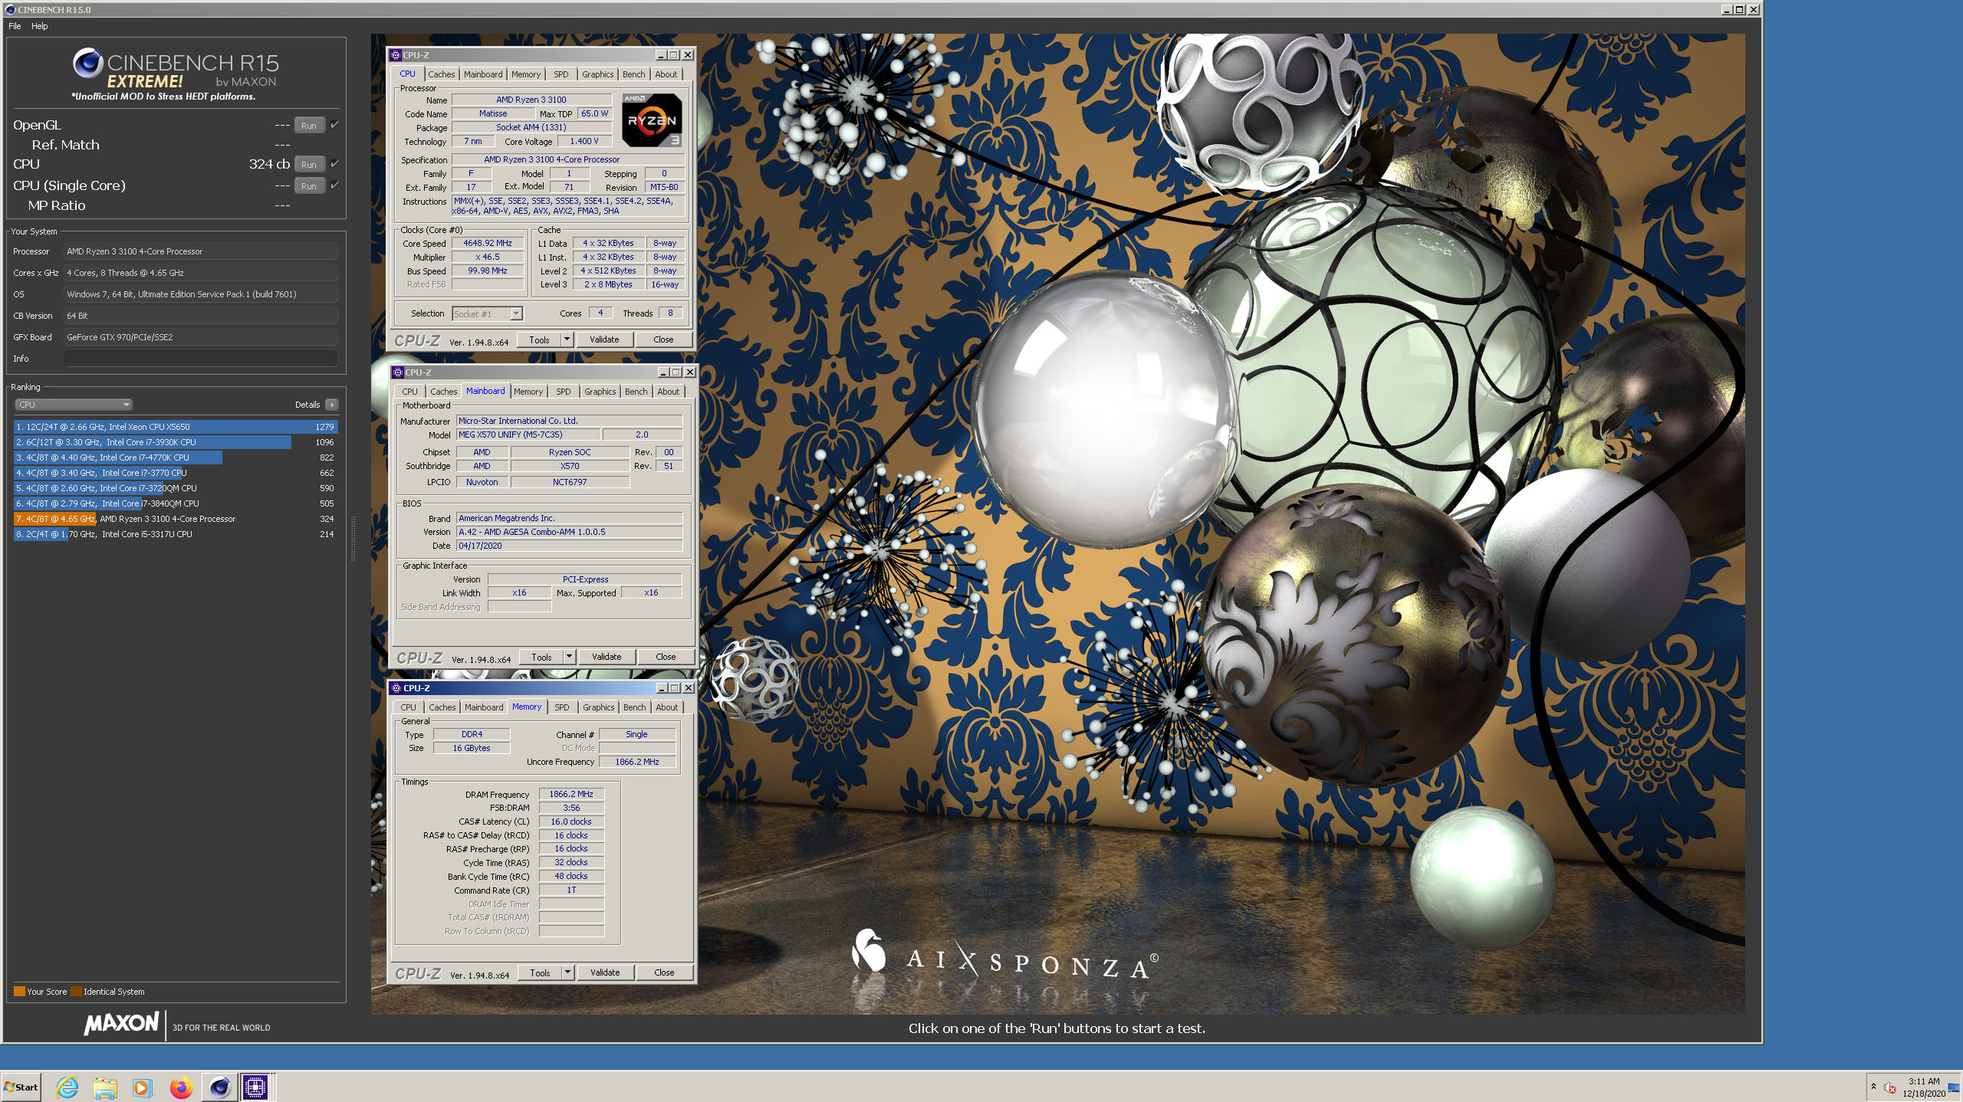Click the volume muted tray icon

[x=1890, y=1087]
